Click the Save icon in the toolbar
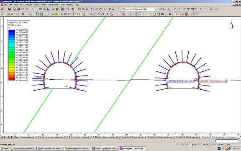Image resolution: width=241 pixels, height=151 pixels. [10, 9]
